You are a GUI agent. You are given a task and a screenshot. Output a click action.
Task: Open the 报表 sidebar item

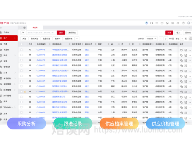pyautogui.click(x=5, y=101)
